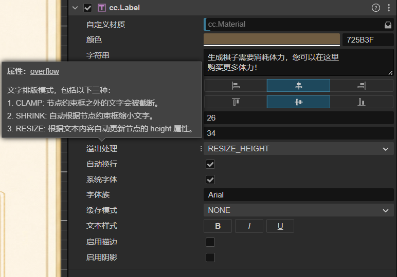Toggle bold text style button

tap(218, 226)
